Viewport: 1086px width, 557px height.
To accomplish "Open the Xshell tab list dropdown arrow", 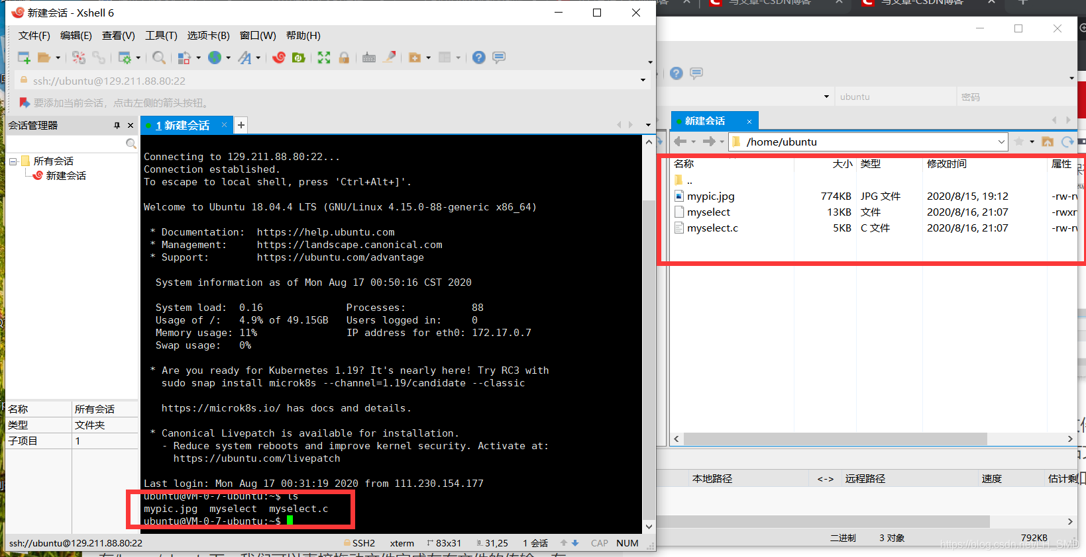I will (x=648, y=125).
